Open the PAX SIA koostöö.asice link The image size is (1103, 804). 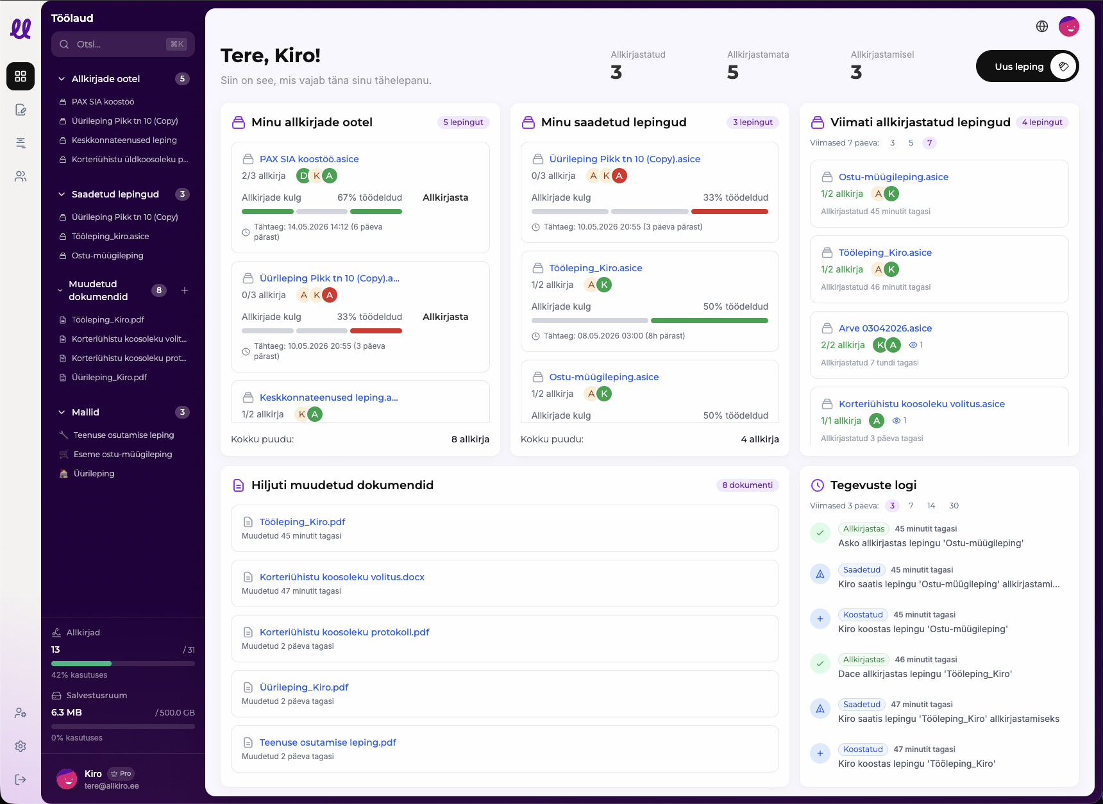coord(309,159)
